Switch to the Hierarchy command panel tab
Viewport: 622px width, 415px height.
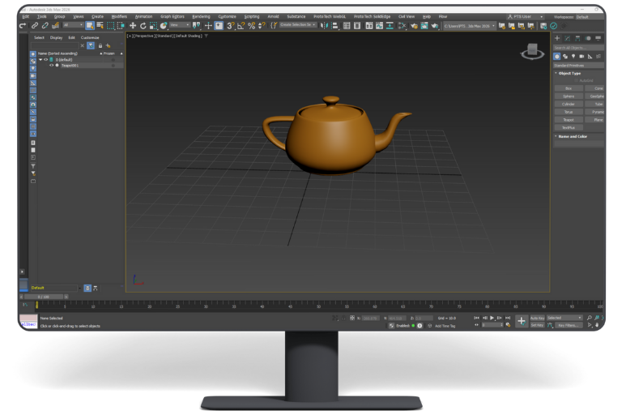click(578, 38)
